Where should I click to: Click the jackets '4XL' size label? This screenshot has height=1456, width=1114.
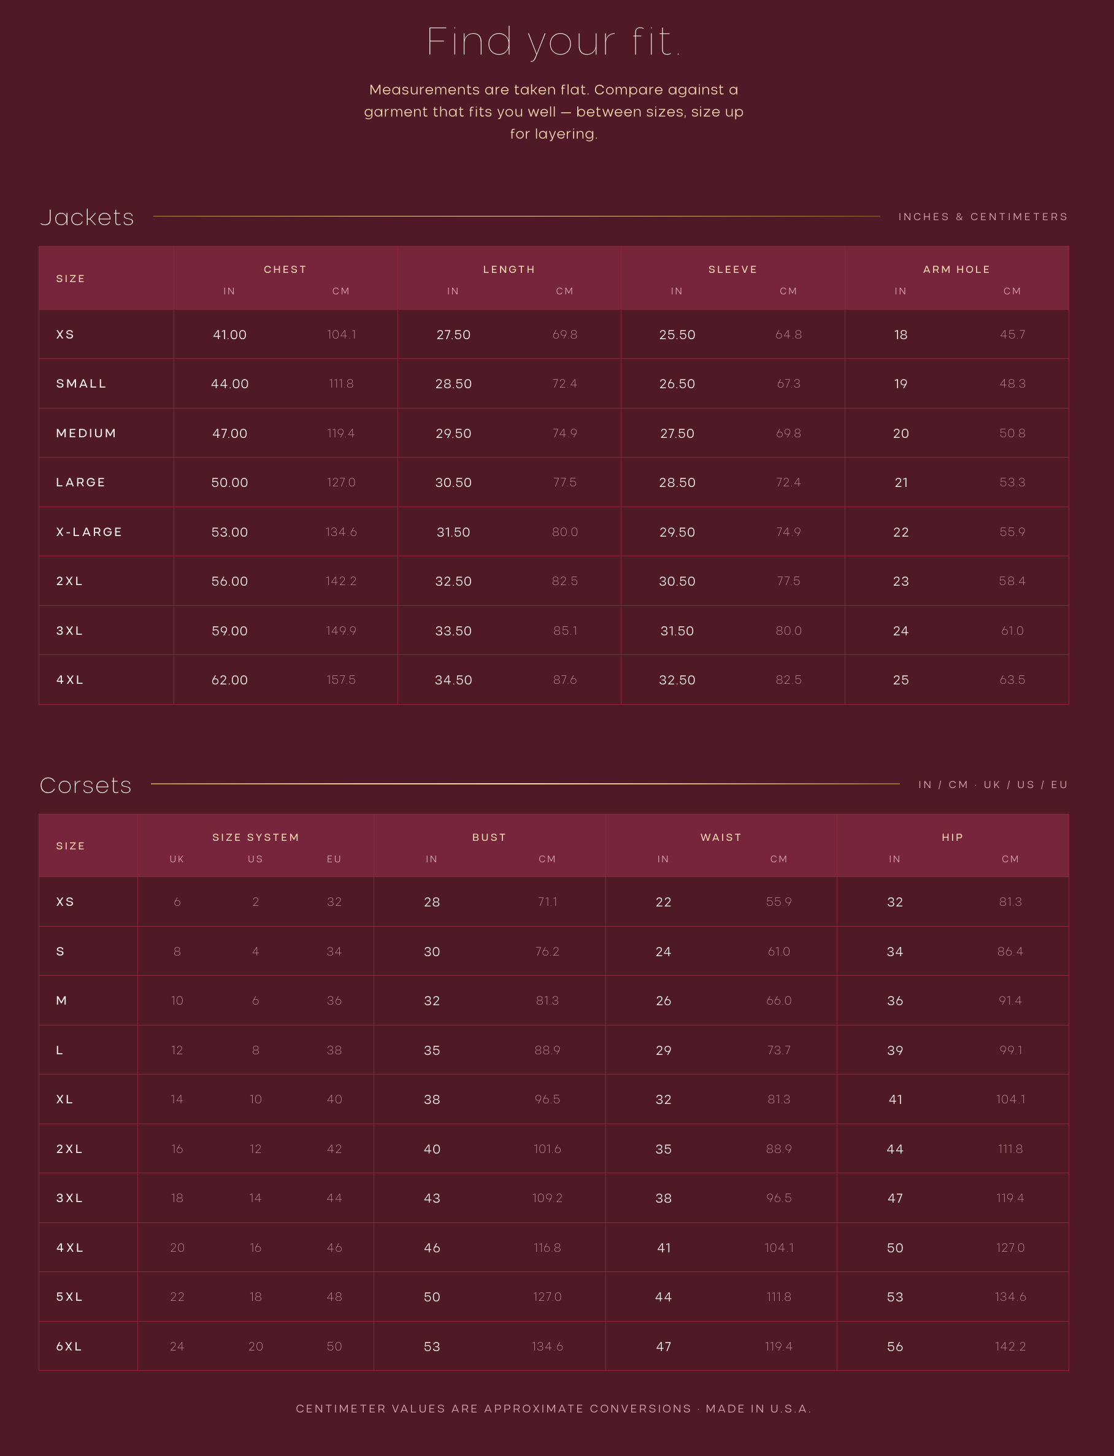coord(70,680)
